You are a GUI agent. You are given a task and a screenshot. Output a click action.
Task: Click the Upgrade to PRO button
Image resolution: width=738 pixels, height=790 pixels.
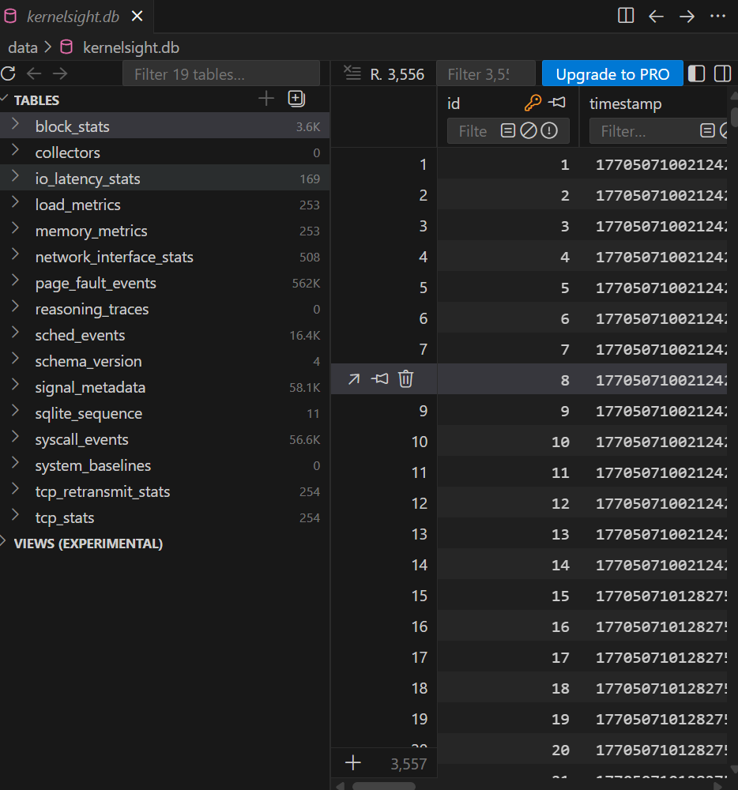[x=612, y=74]
